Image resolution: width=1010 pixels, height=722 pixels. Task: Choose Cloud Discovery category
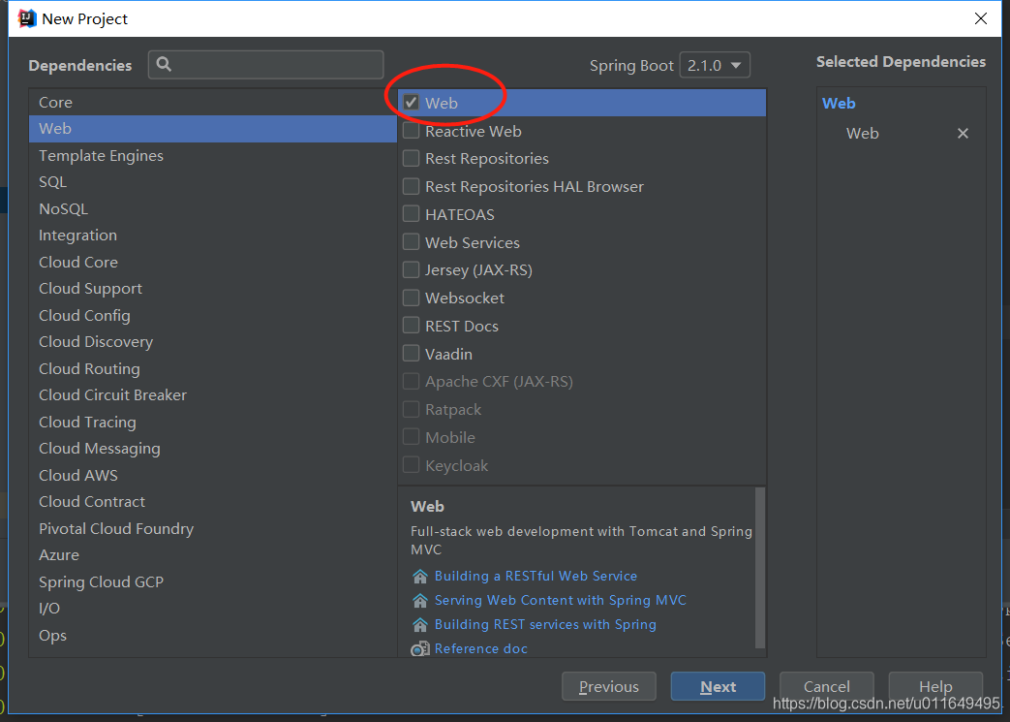(x=213, y=342)
